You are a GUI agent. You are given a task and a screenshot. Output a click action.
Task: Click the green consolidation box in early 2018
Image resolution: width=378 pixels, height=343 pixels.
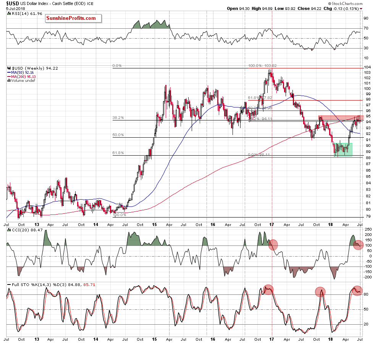point(343,150)
